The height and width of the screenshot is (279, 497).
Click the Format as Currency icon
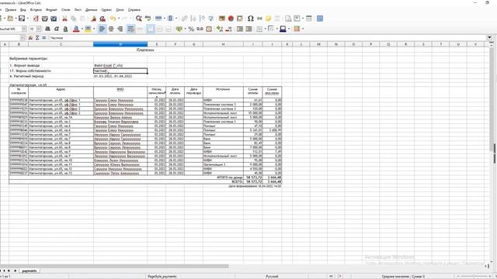[179, 29]
